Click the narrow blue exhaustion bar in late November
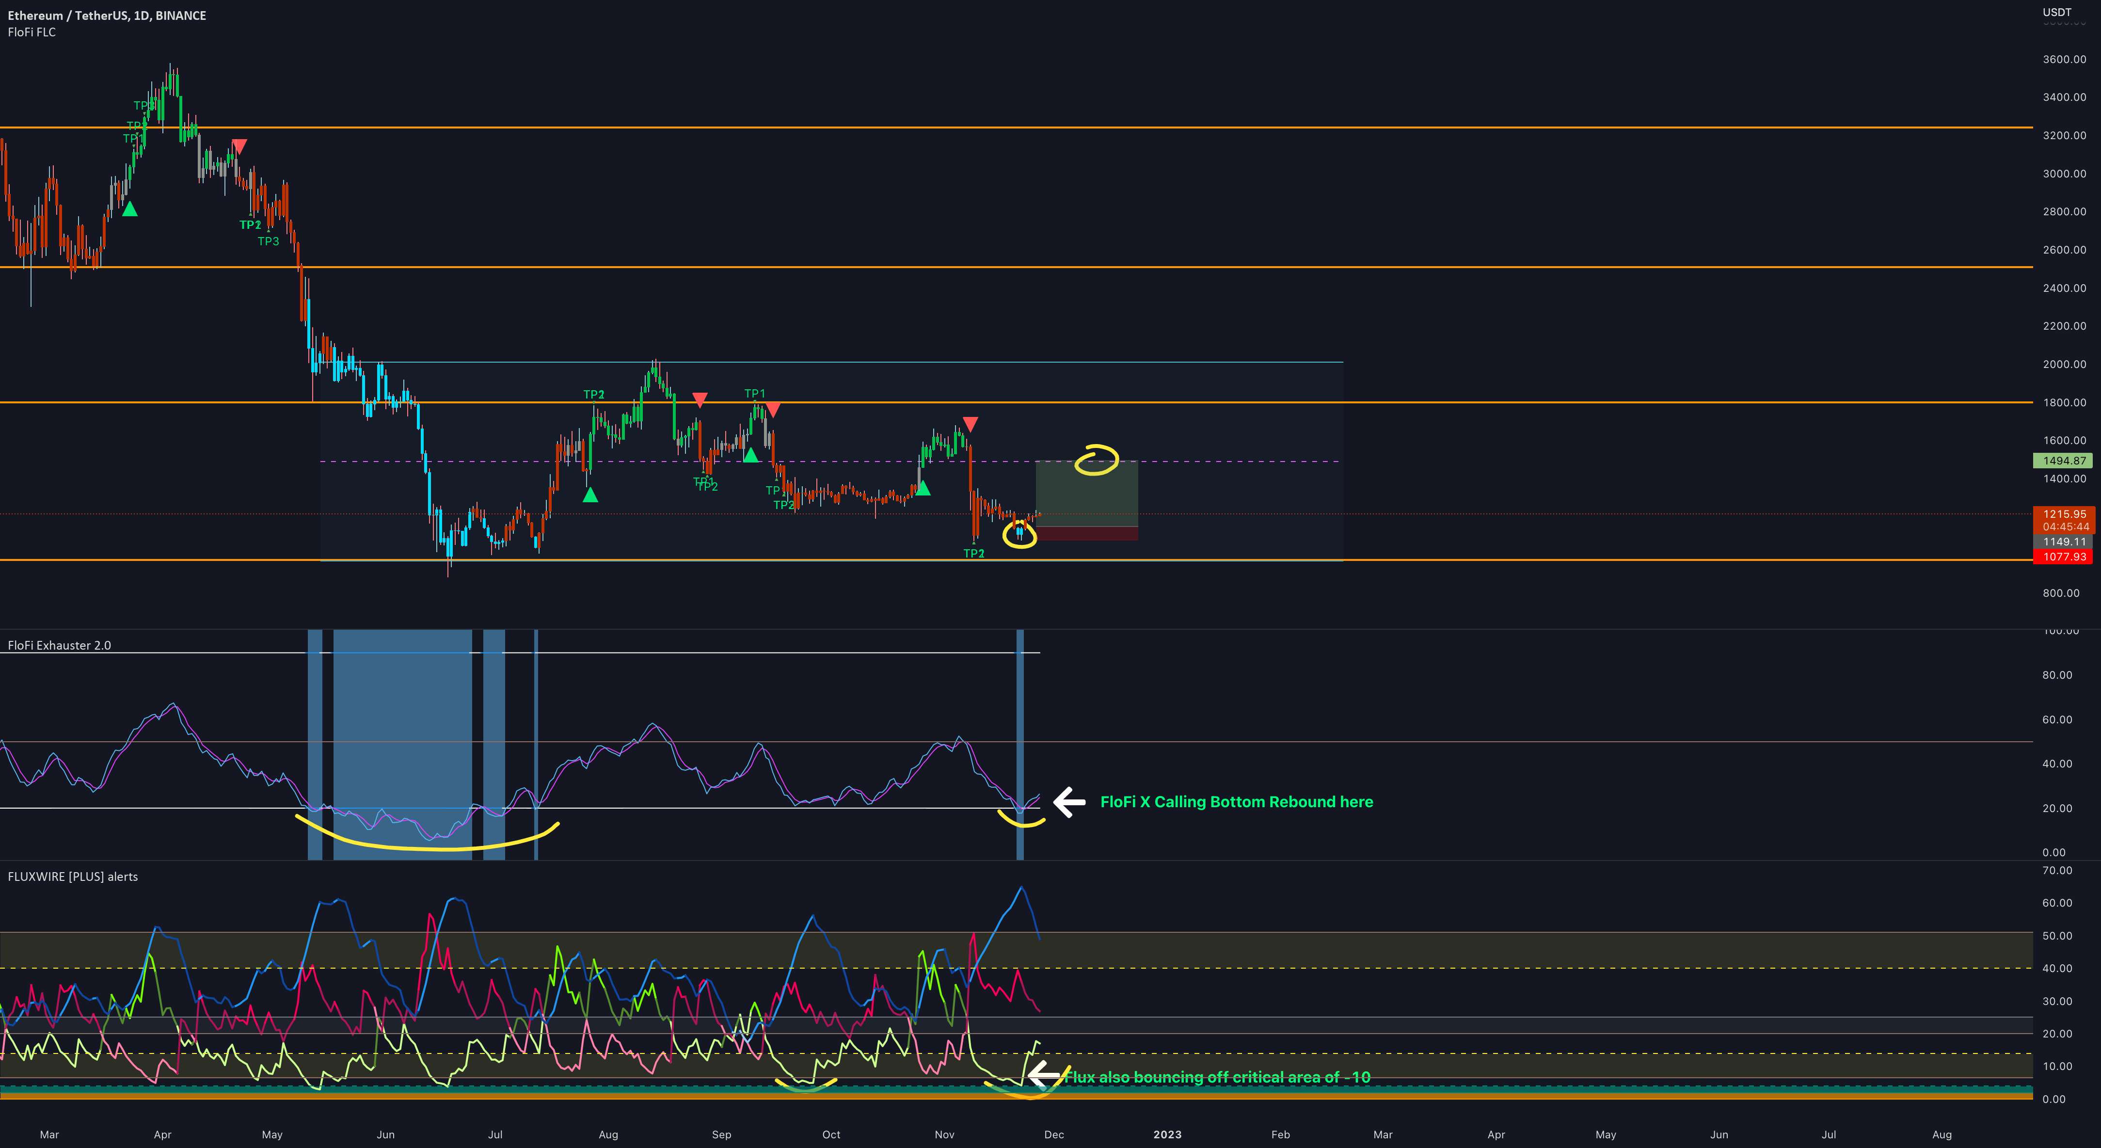 pos(1019,744)
